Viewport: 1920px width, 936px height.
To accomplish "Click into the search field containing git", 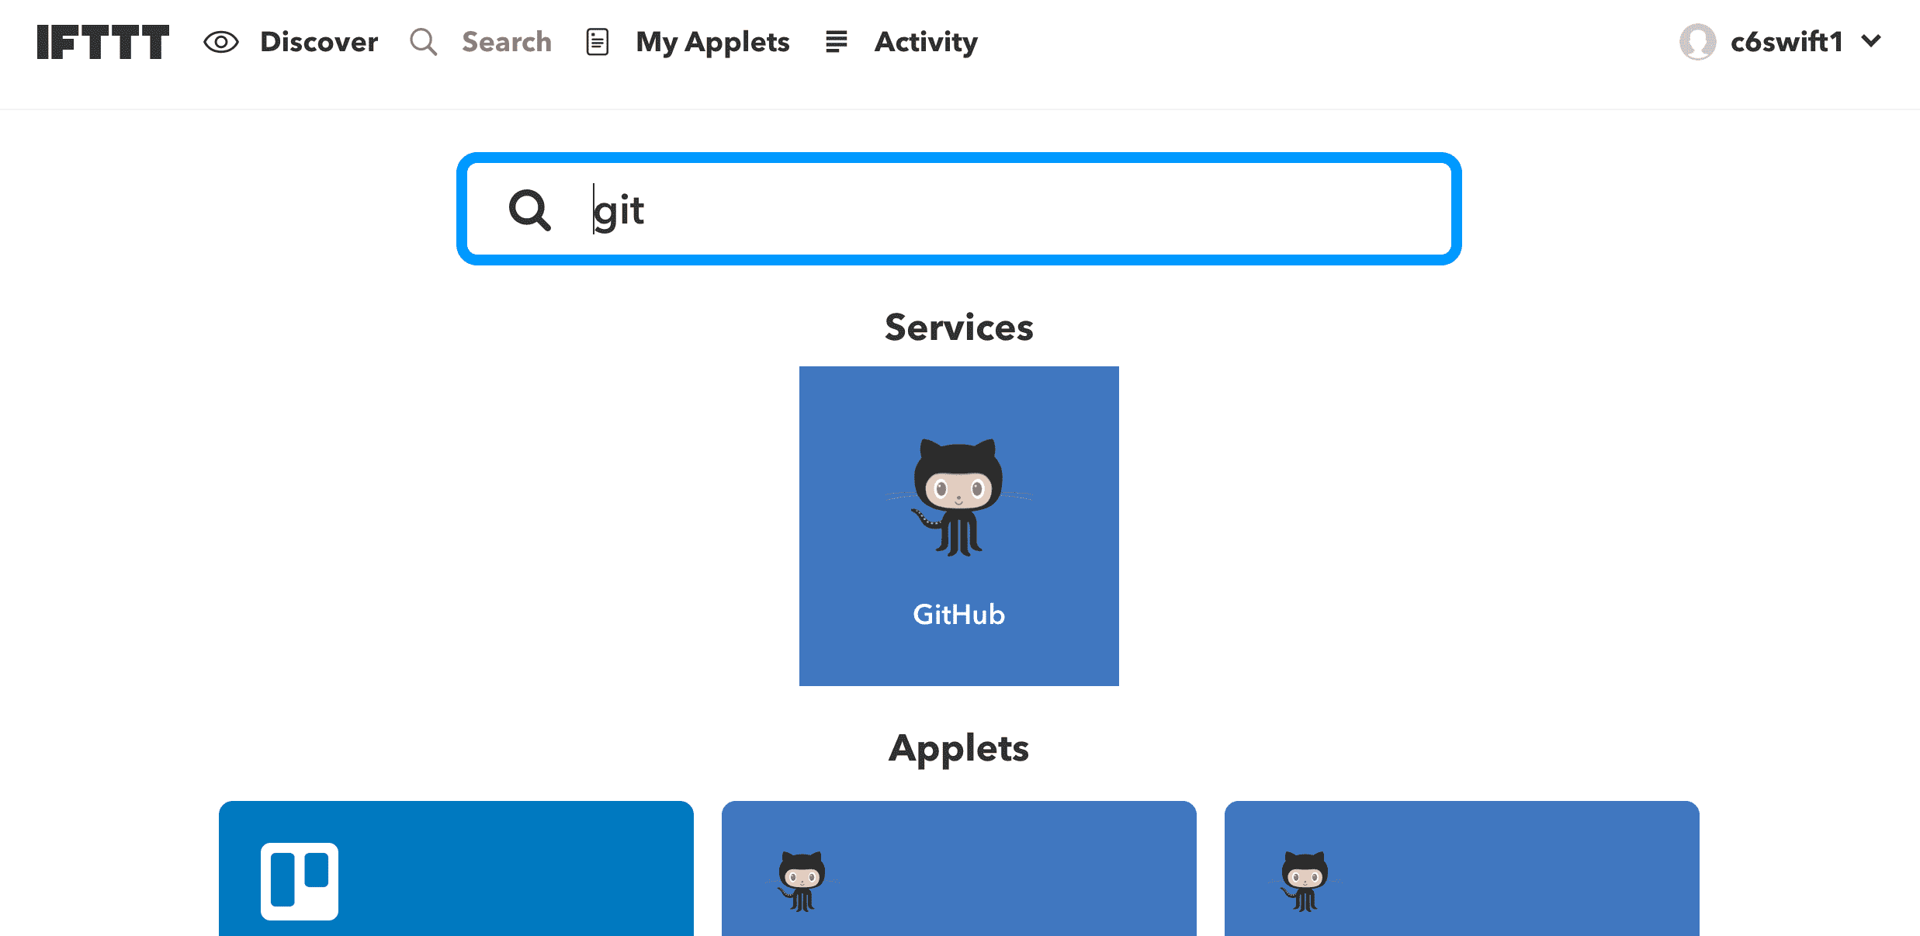I will point(1009,210).
